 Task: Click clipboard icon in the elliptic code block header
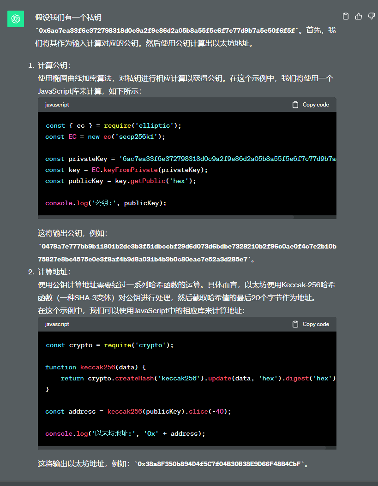click(x=295, y=105)
